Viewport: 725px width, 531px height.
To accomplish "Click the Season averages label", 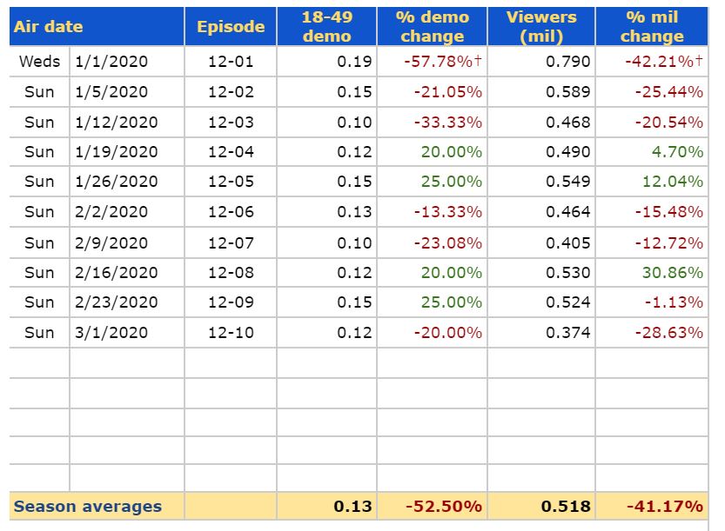I will point(88,506).
